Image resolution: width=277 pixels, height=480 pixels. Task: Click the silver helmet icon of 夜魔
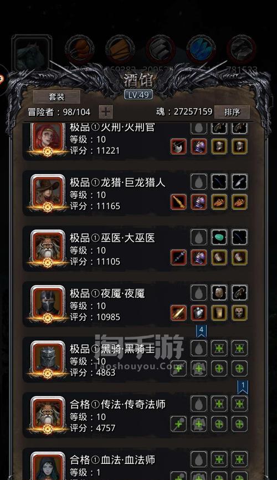199,313
